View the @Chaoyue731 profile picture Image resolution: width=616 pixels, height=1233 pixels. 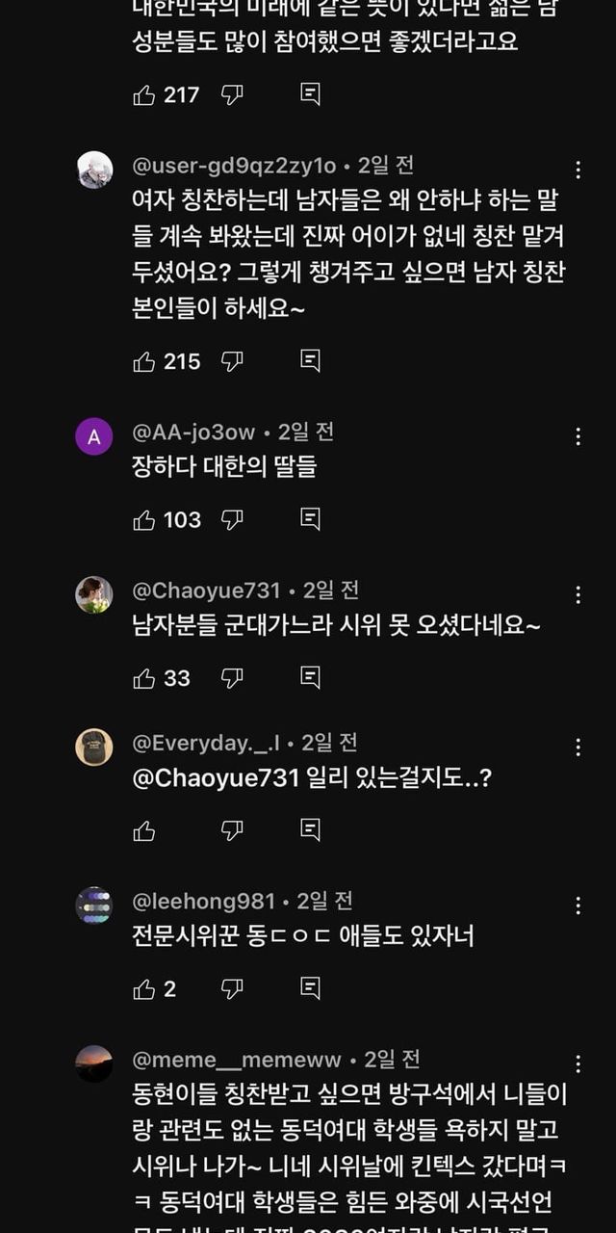click(x=94, y=594)
